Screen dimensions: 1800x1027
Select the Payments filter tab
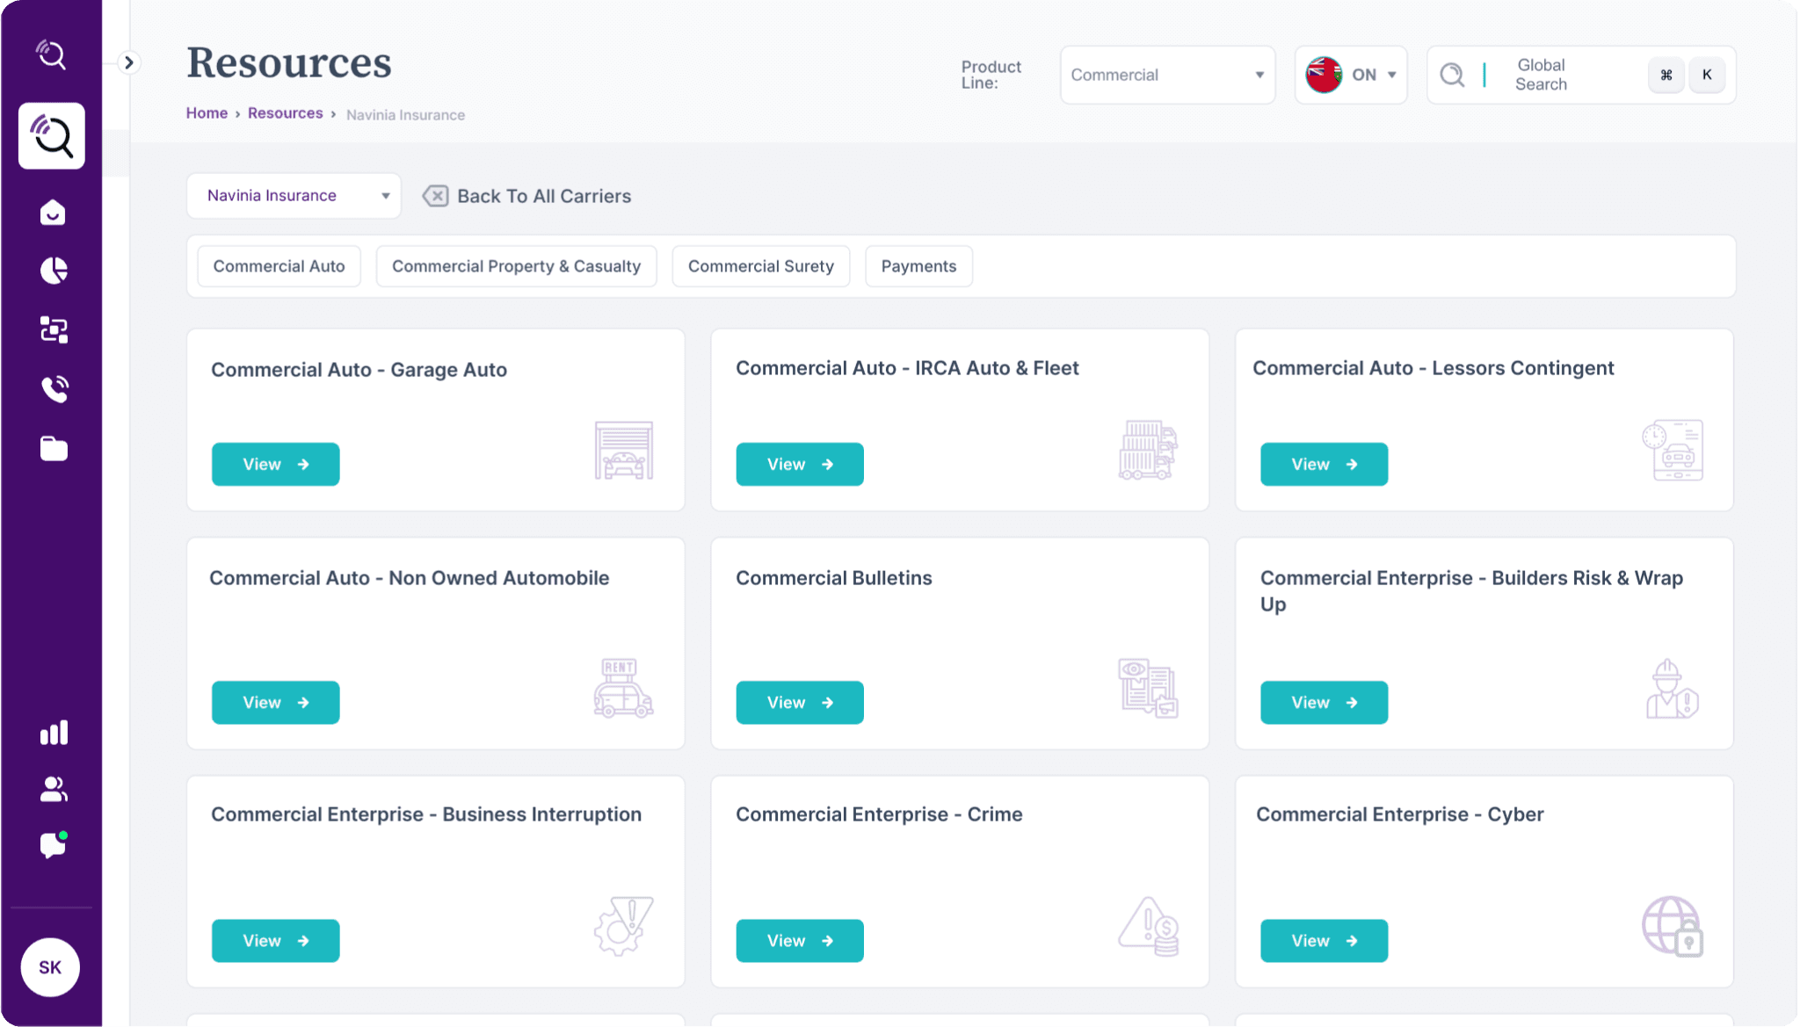pos(918,266)
